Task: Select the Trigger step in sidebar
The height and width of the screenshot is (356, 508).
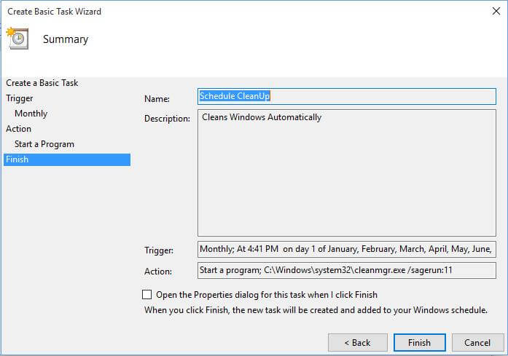Action: point(20,98)
